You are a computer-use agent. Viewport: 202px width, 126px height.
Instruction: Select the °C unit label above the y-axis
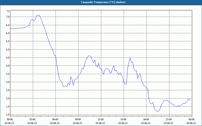(x=8, y=11)
